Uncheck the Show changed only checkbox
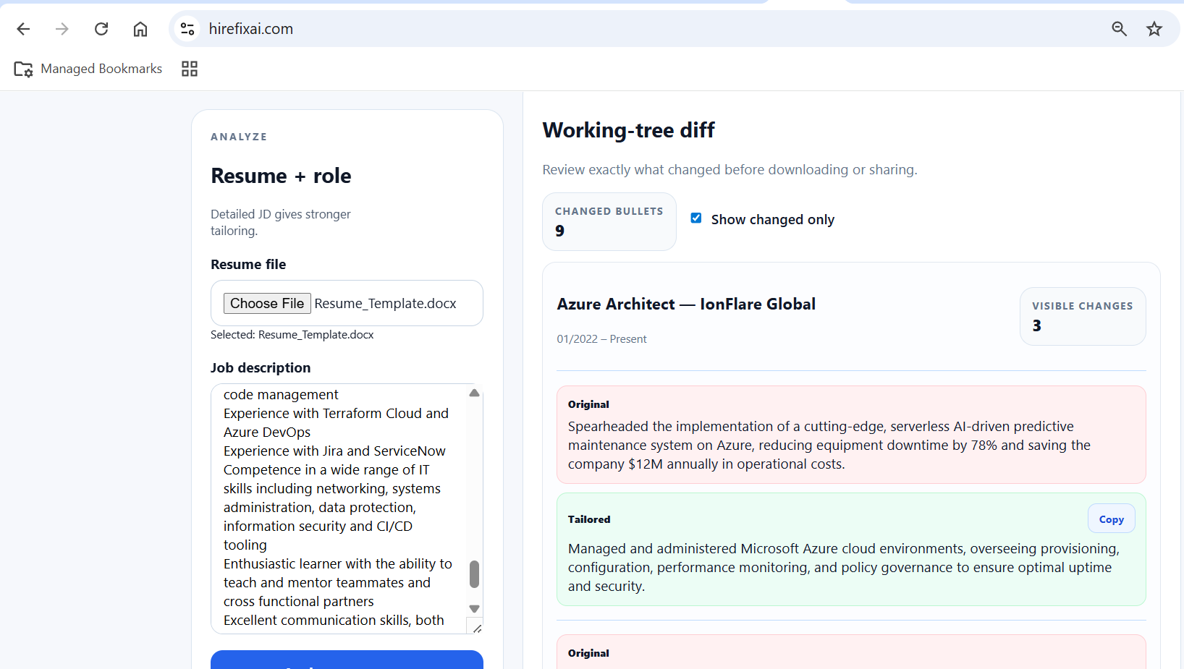Viewport: 1184px width, 669px height. (696, 218)
